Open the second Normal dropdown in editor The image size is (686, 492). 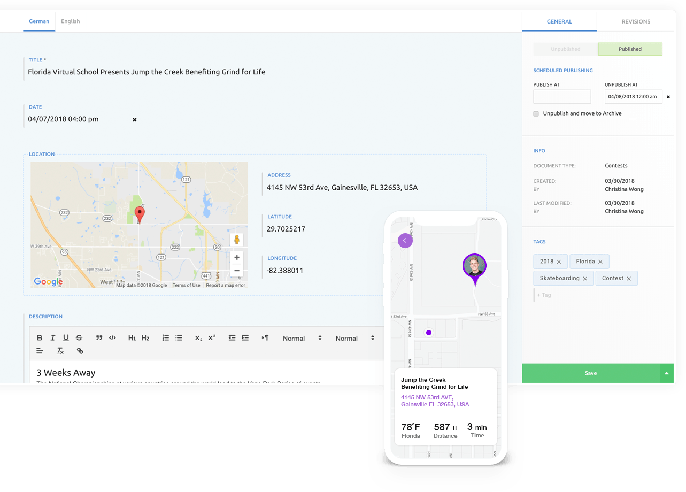point(355,339)
